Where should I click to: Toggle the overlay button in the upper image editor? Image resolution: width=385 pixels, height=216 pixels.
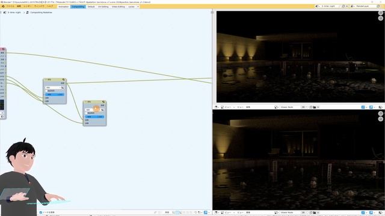pyautogui.click(x=371, y=107)
